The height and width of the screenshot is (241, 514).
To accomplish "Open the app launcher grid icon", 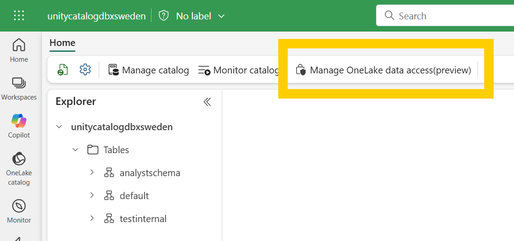I will [x=19, y=16].
